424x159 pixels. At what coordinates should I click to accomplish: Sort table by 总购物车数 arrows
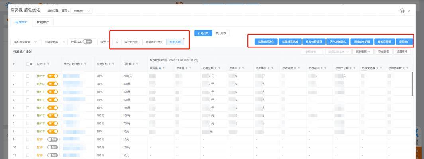tap(404, 68)
